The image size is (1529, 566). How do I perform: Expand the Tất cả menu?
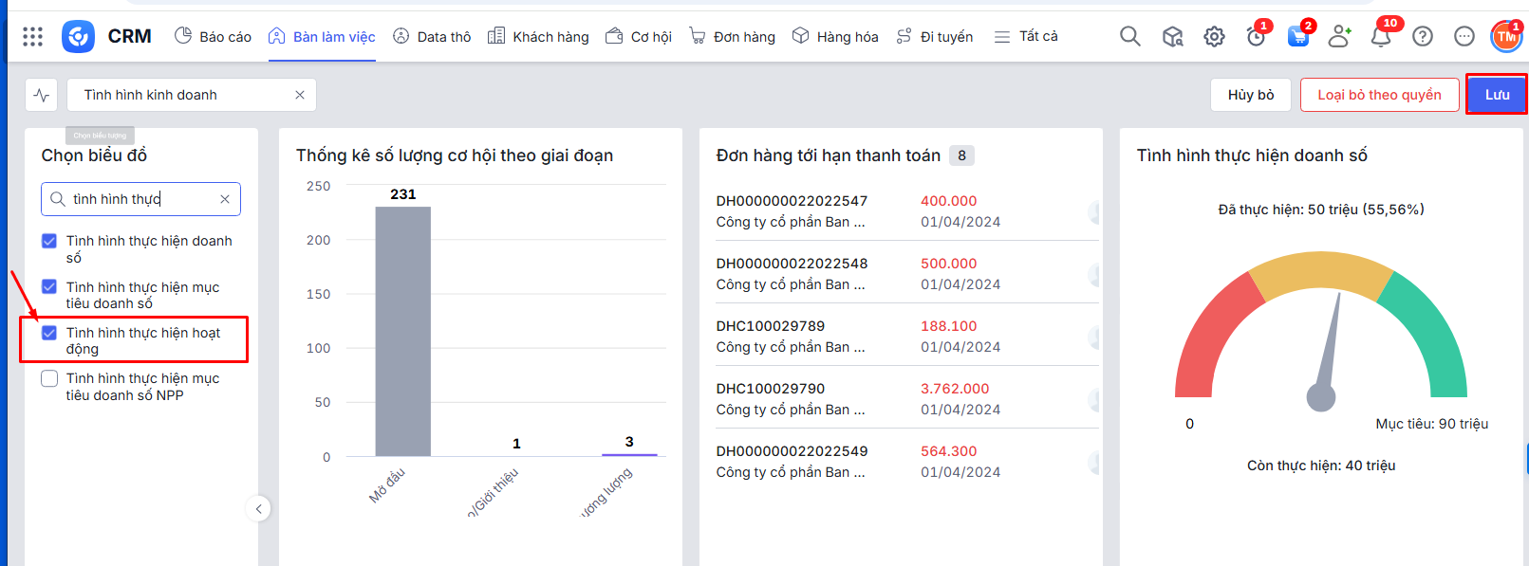pyautogui.click(x=1026, y=36)
